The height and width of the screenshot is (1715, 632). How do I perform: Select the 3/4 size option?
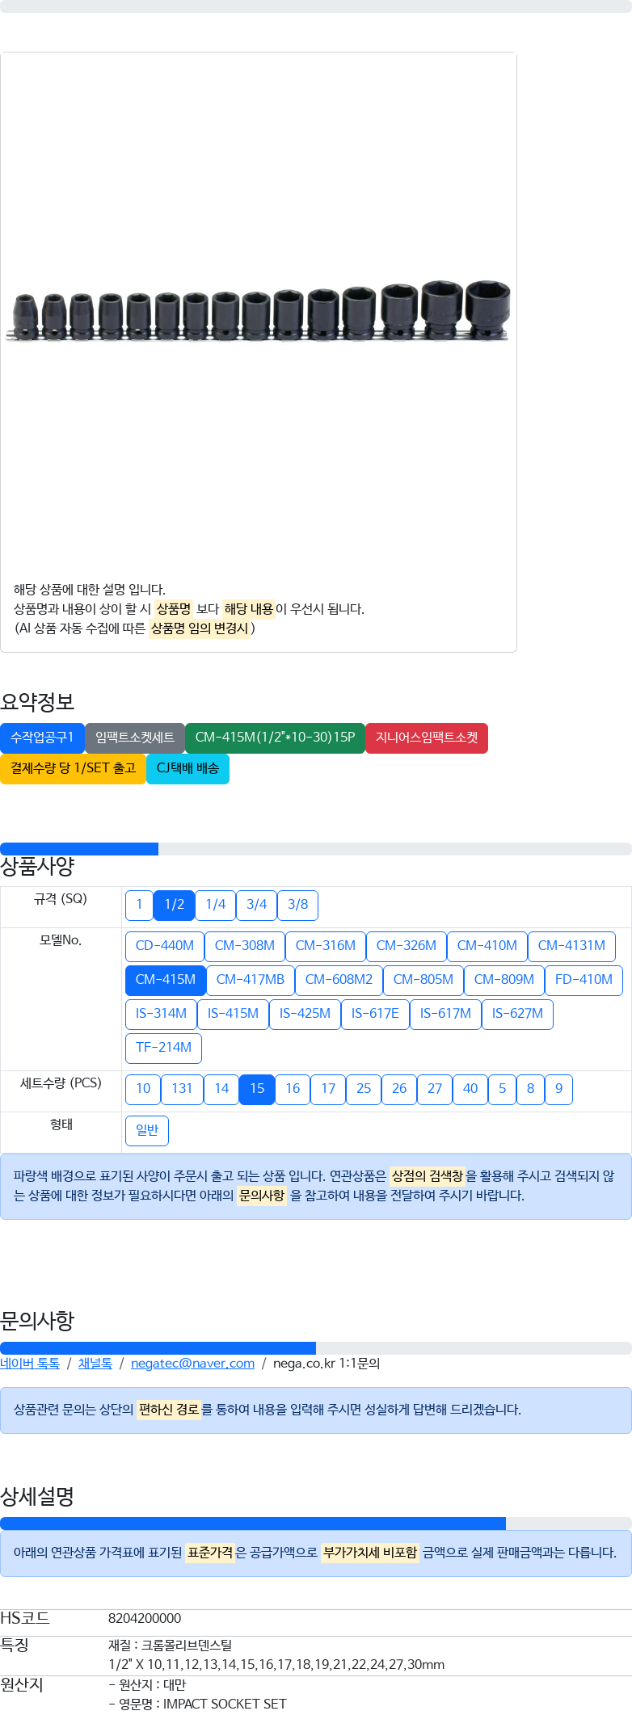pos(256,905)
